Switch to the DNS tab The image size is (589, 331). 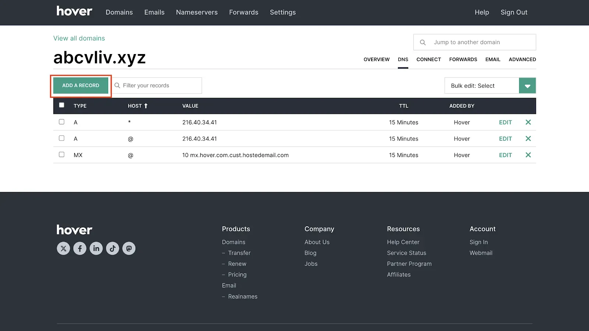403,59
